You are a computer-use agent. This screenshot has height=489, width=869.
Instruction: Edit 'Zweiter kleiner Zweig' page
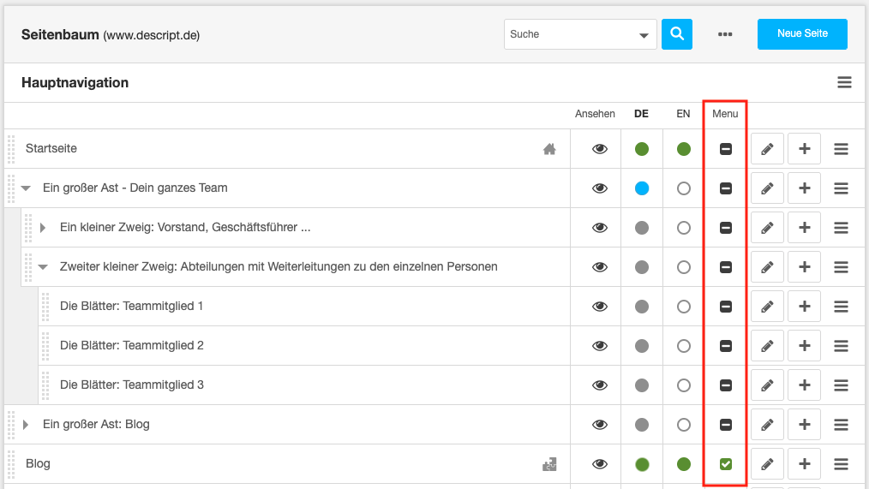767,267
